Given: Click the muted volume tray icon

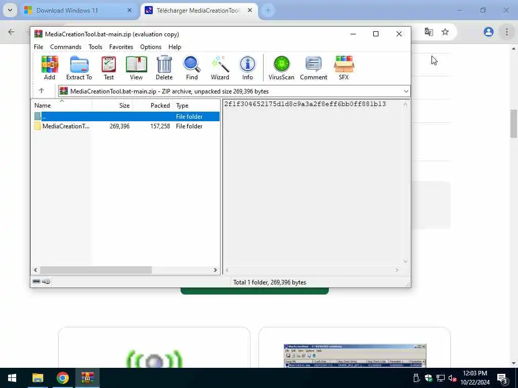Looking at the screenshot, I should [453, 378].
